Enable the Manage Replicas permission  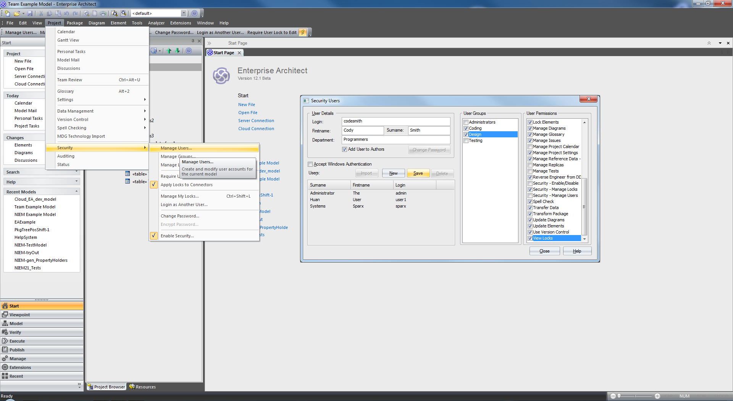[530, 165]
